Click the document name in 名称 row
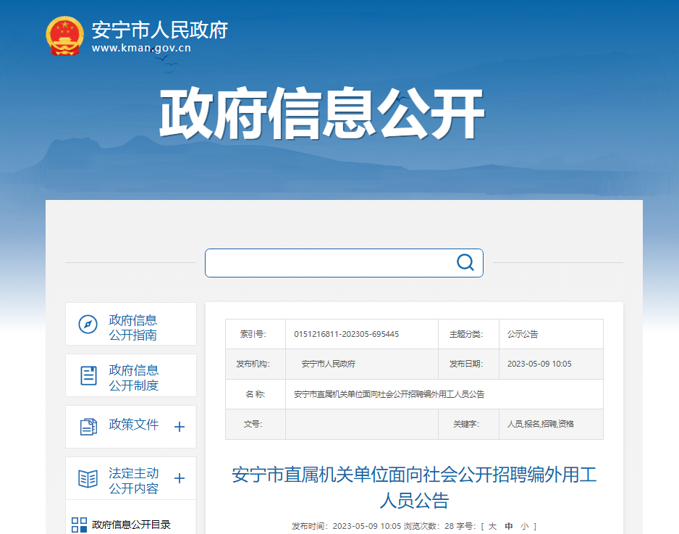This screenshot has width=679, height=534. (x=389, y=394)
